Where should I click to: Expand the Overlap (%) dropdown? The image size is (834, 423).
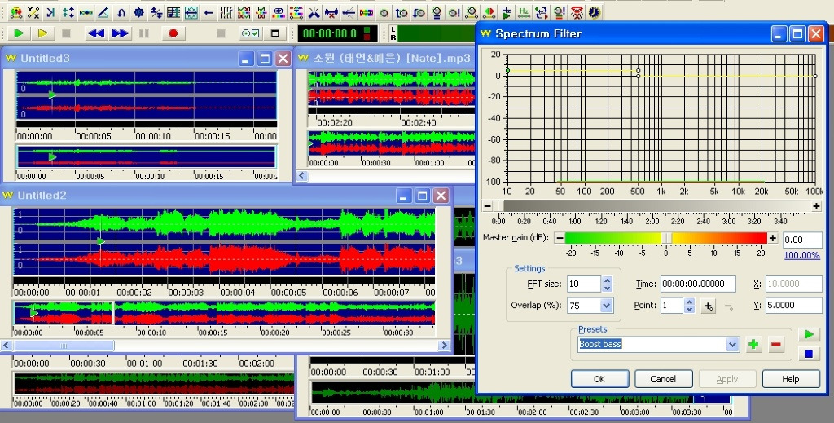point(606,306)
